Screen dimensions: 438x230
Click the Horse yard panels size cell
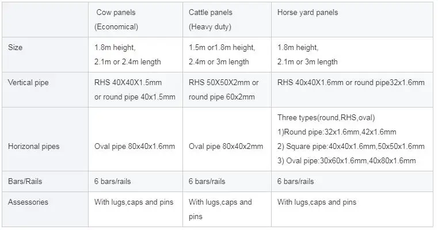307,55
